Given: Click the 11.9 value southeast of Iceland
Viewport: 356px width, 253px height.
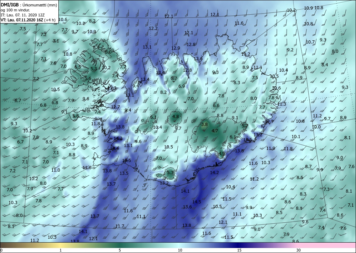Looking at the screenshot, I should pos(271,148).
